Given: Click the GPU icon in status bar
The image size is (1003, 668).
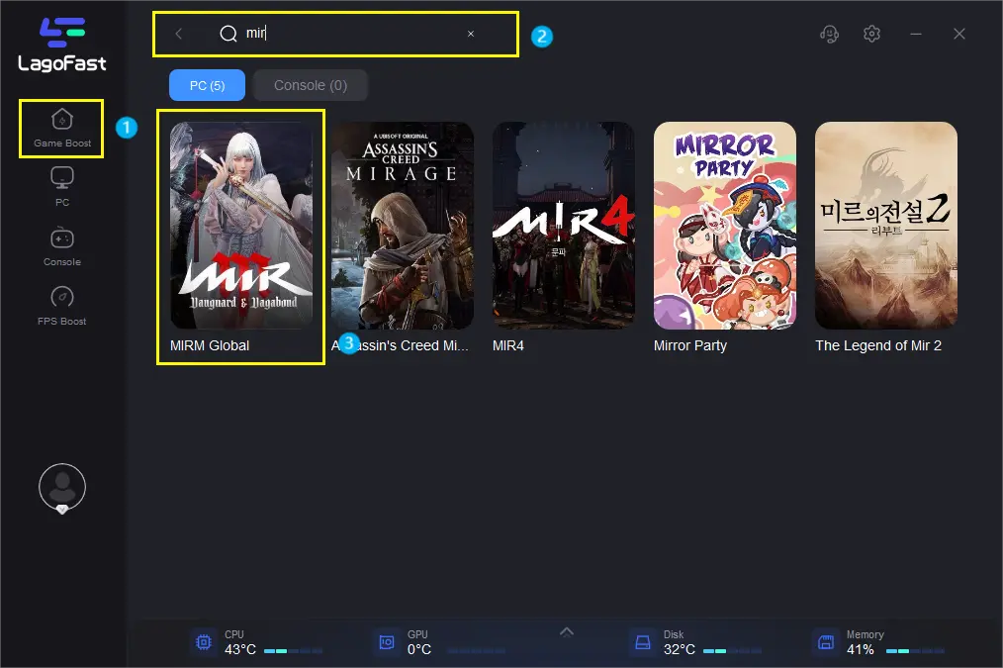Looking at the screenshot, I should click(x=387, y=641).
